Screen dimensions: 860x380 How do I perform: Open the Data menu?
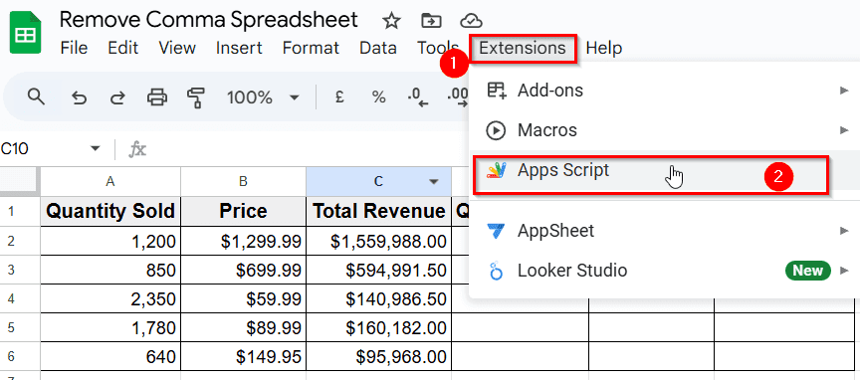tap(378, 49)
